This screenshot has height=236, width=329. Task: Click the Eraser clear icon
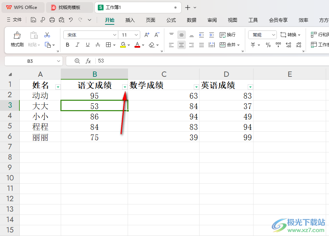[x=151, y=45]
